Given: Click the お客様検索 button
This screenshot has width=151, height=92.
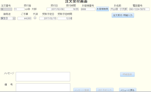Looking at the screenshot, I should (103, 9).
